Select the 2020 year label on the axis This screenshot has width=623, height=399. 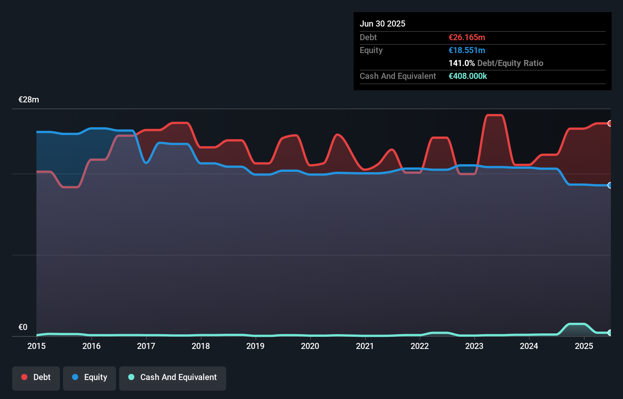pos(310,346)
